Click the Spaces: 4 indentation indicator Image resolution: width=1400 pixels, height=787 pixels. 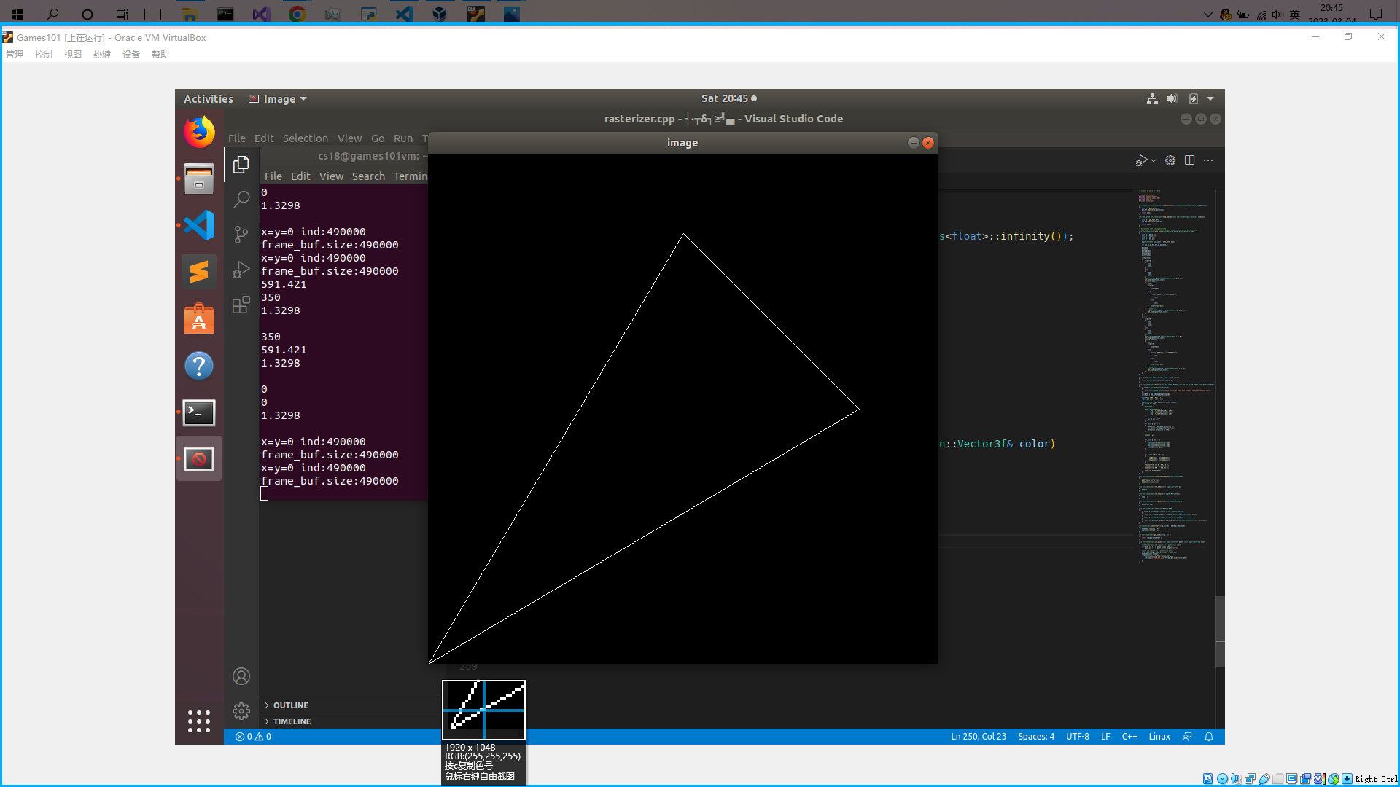(x=1035, y=737)
